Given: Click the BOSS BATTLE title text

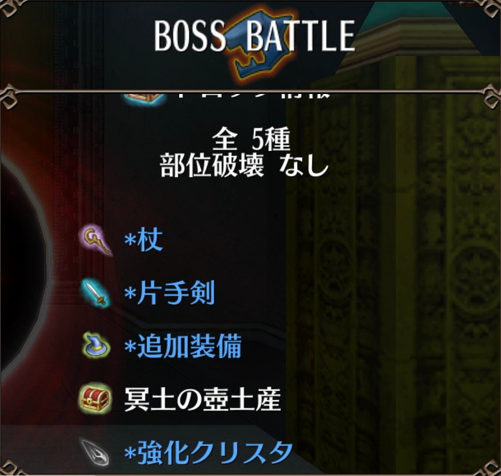Looking at the screenshot, I should (255, 36).
